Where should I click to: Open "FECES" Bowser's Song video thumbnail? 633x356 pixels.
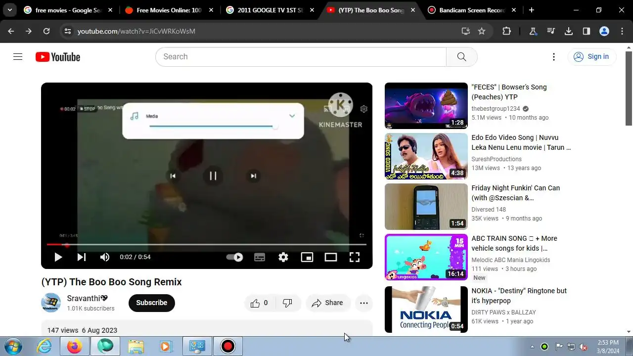(x=426, y=106)
